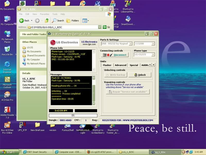Open the Back history dropdown arrow

coord(32,21)
